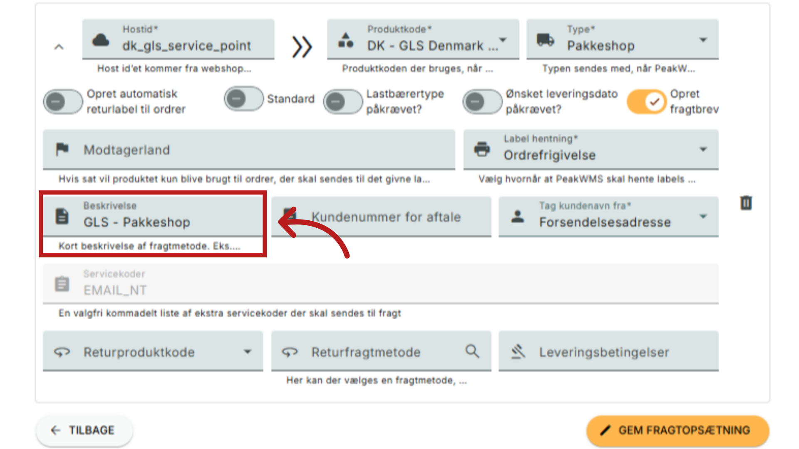Click the return icon in Returfragtmetode
Image resolution: width=799 pixels, height=449 pixels.
(290, 352)
